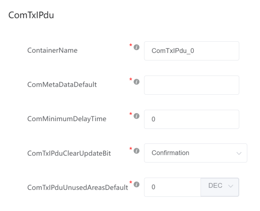The height and width of the screenshot is (211, 260).
Task: Click the info icon beside ComTxIPduClearUpdateBit
Action: tap(136, 151)
